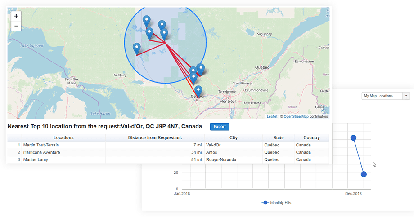The height and width of the screenshot is (217, 414).
Task: Zoom out on the map
Action: 16,26
